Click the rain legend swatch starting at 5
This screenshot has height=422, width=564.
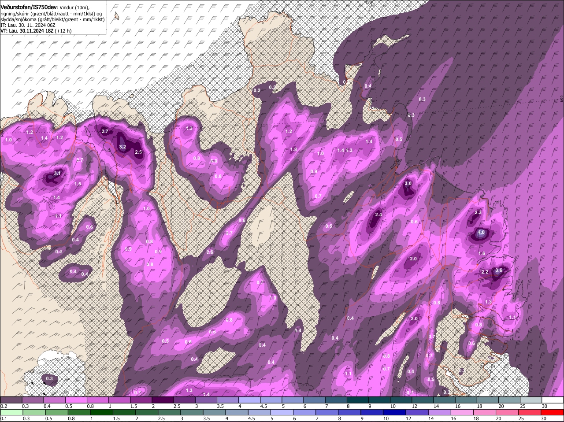click(x=282, y=412)
